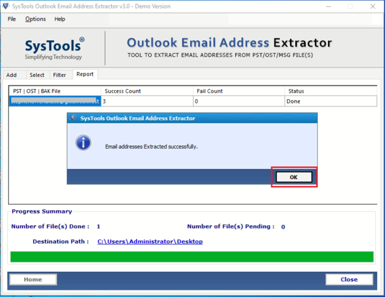Minimize the application window
The image size is (385, 297).
[328, 7]
